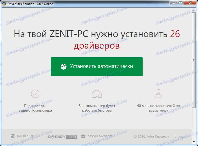Image resolution: width=198 pixels, height=146 pixels.
Task: Click the user silhouette icon above 40 млн. пользователей
Action: (x=158, y=93)
